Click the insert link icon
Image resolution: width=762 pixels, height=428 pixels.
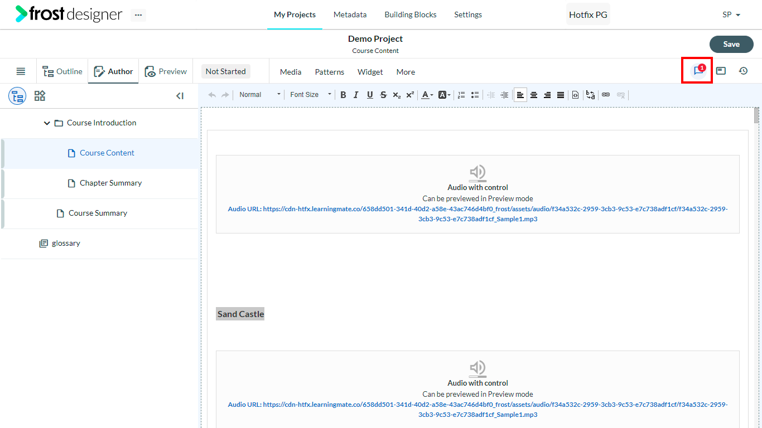click(x=606, y=95)
